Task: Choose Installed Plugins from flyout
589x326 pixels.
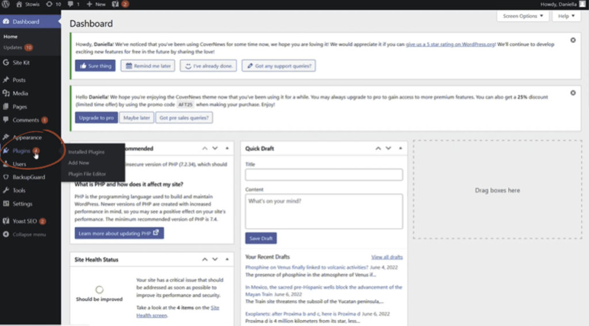Action: [x=86, y=152]
